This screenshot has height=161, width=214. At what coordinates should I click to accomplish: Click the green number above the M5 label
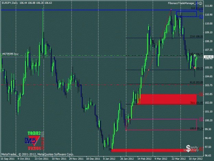34,133
